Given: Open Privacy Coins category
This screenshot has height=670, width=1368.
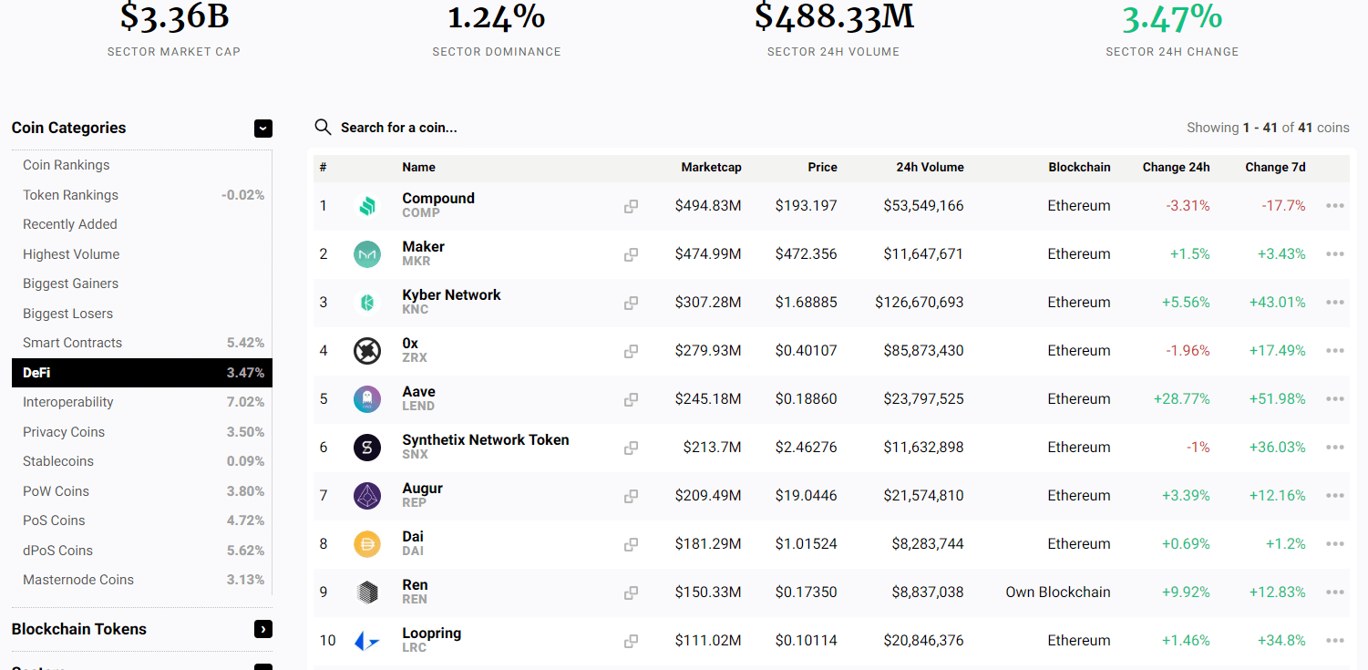Looking at the screenshot, I should point(64,432).
